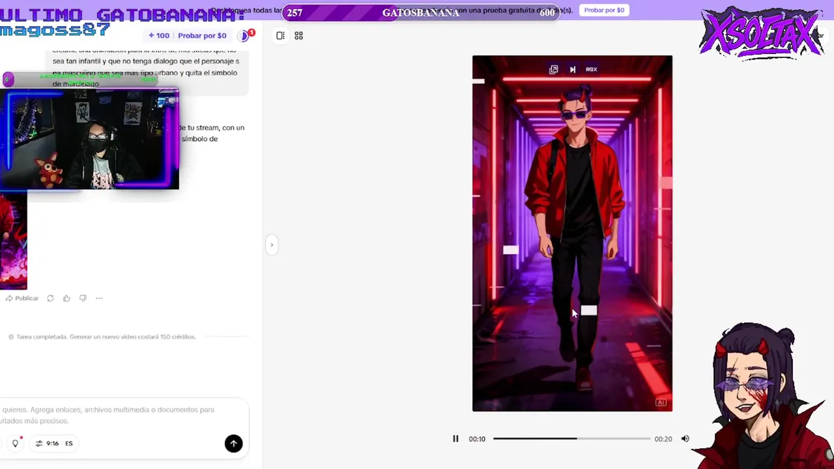Image resolution: width=834 pixels, height=469 pixels.
Task: Click the Publicar share button
Action: click(x=22, y=298)
